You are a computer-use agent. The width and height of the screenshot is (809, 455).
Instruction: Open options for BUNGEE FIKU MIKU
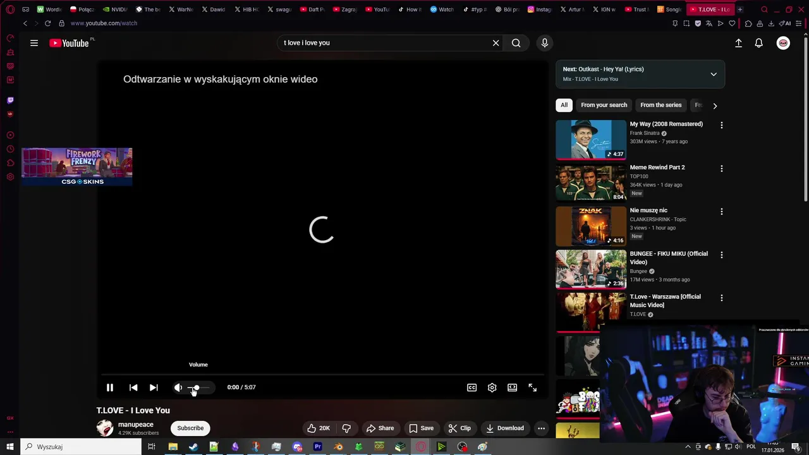pos(721,255)
